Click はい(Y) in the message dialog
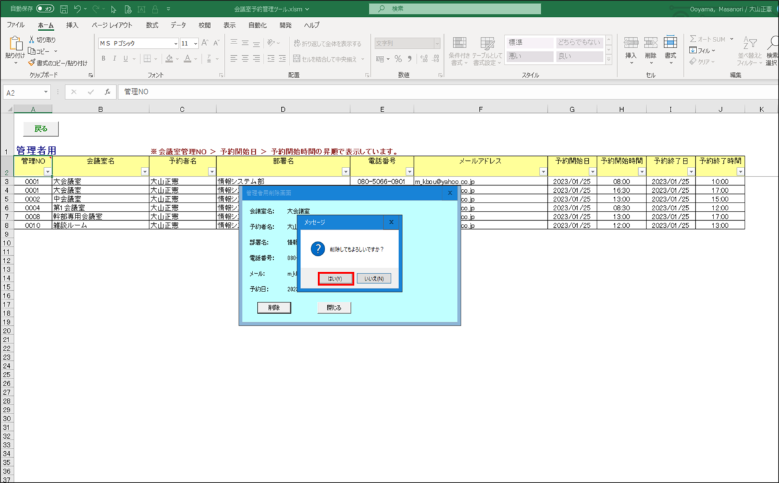This screenshot has height=483, width=779. (336, 279)
